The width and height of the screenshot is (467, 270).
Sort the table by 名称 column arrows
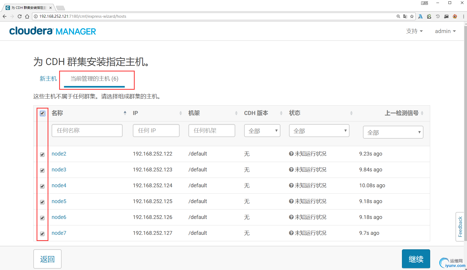[x=125, y=113]
